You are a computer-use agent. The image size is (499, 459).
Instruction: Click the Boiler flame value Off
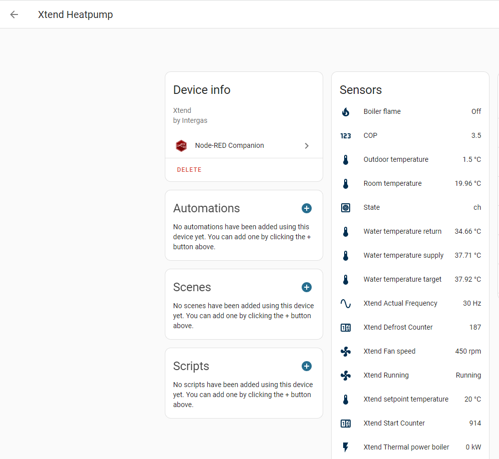tap(476, 111)
